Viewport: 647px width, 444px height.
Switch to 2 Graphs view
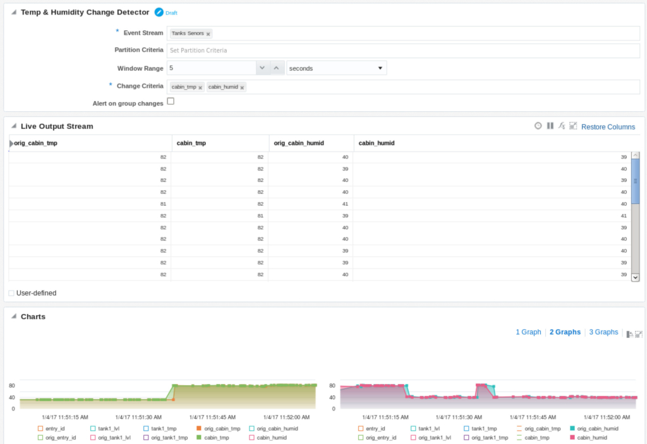pyautogui.click(x=565, y=332)
